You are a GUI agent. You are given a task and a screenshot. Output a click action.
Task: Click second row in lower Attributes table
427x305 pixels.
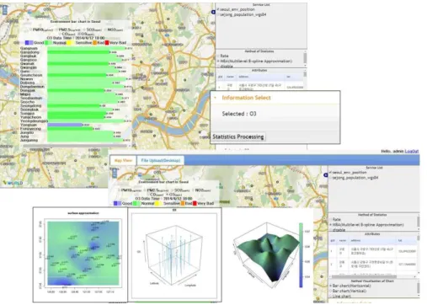coord(372,264)
